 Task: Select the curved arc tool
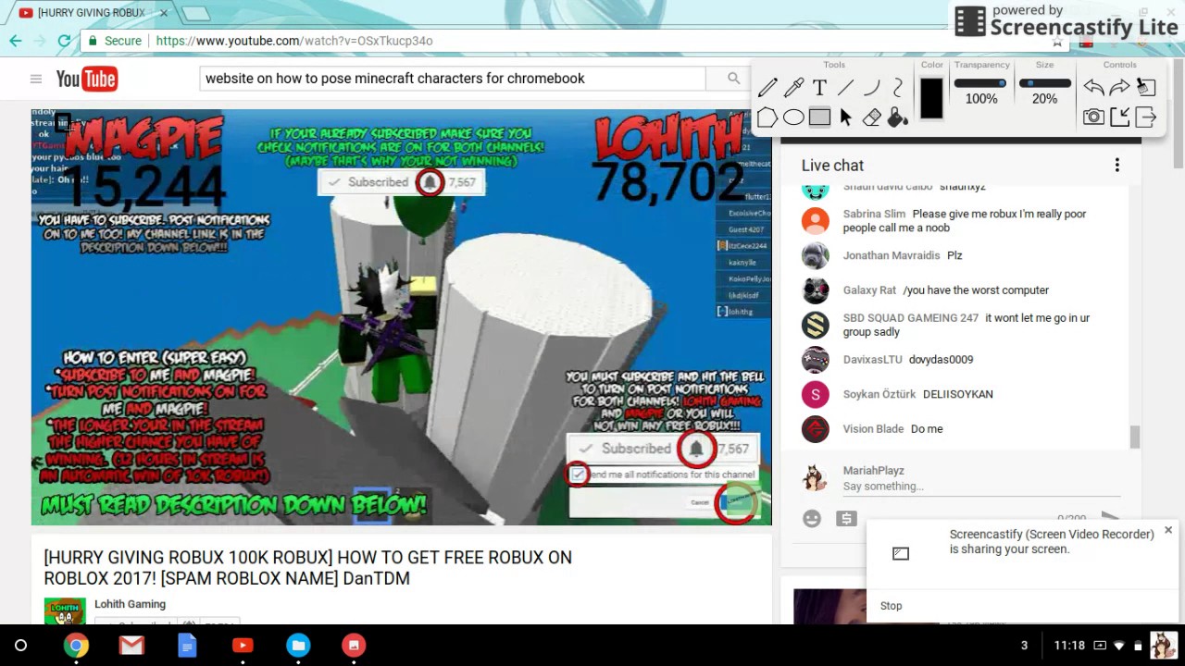pyautogui.click(x=871, y=88)
